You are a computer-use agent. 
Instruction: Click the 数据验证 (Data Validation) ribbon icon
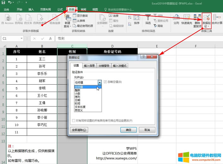click(207, 18)
